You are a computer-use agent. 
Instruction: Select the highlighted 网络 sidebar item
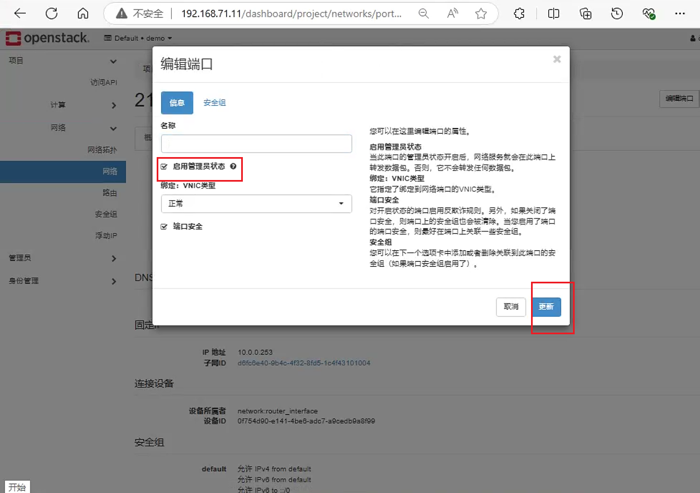click(63, 172)
